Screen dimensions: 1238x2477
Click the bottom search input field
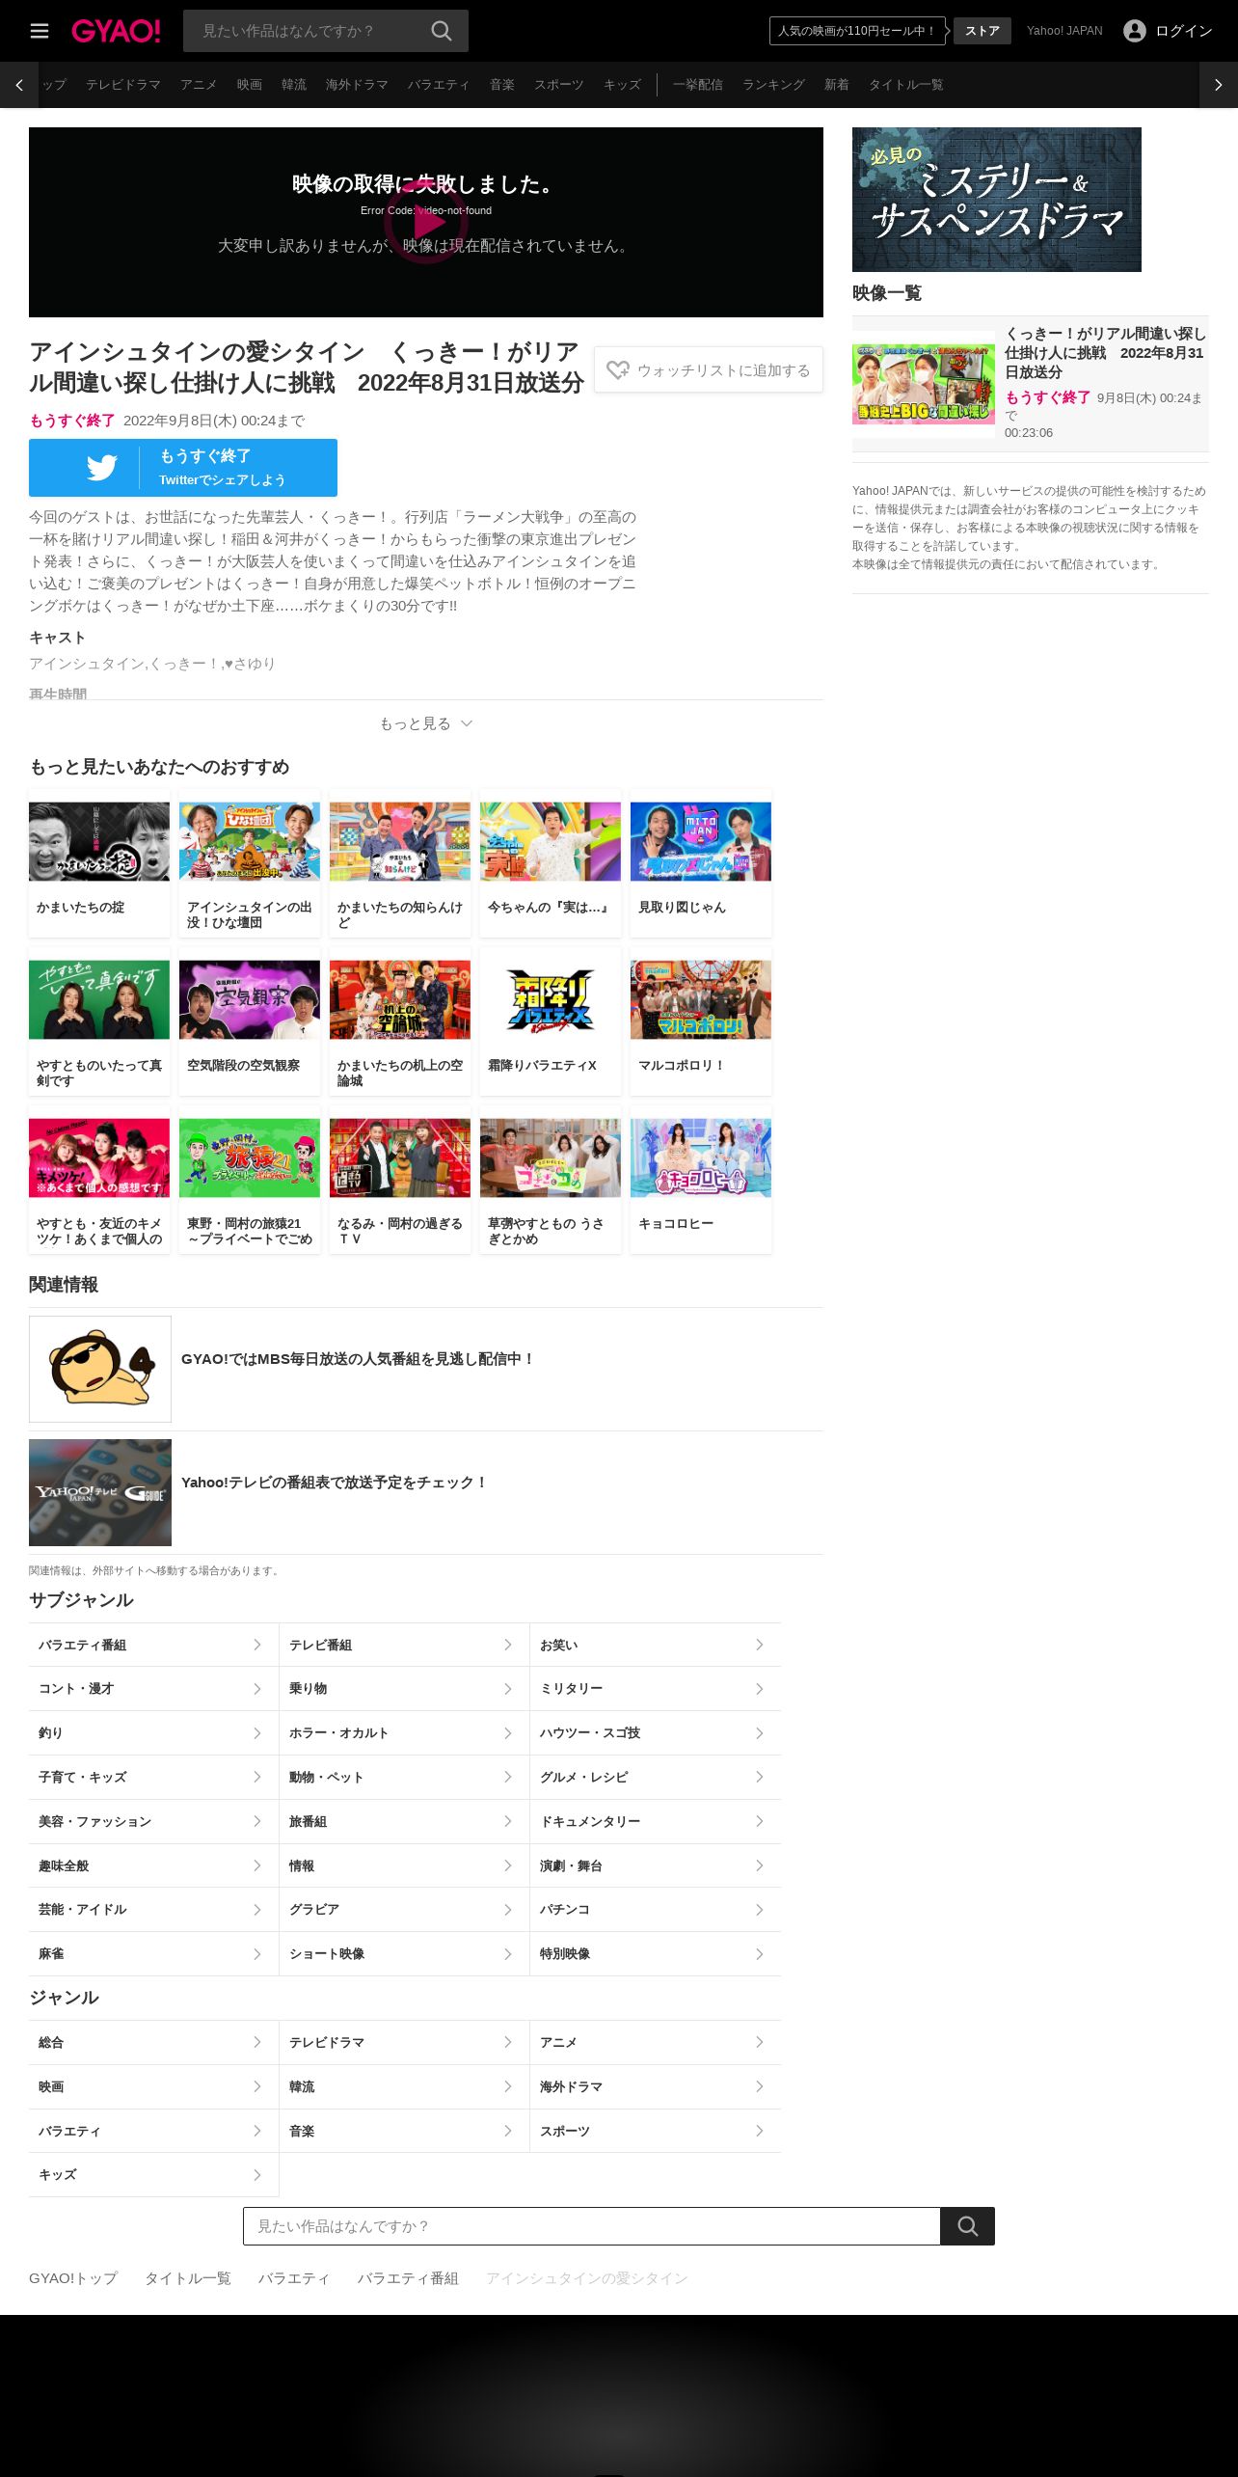pyautogui.click(x=592, y=2226)
